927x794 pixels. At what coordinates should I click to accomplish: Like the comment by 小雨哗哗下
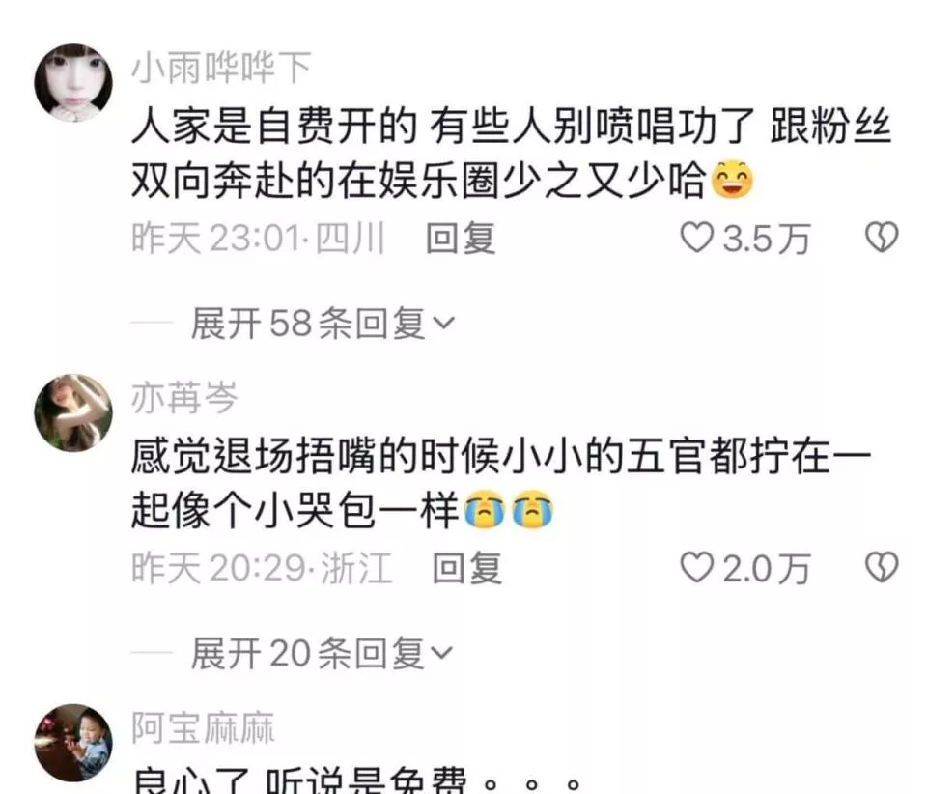(696, 238)
